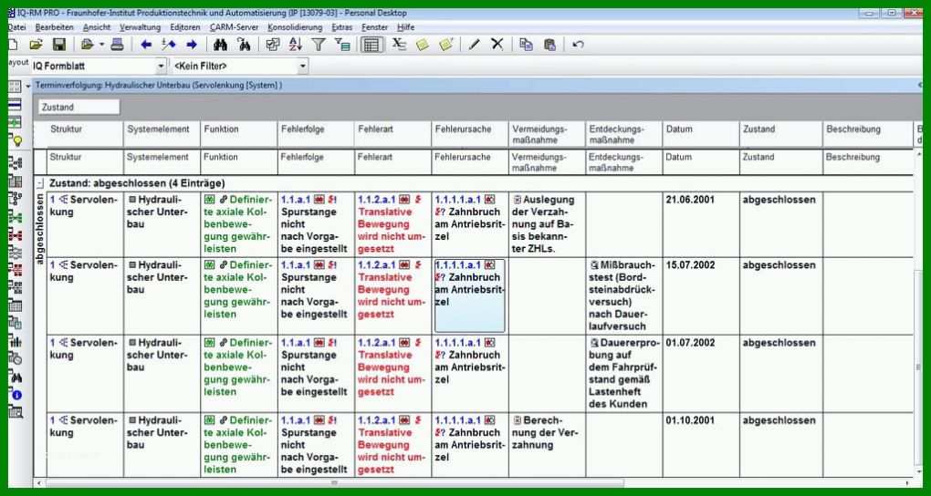Click the small arrow beside the sidebar grid icon

28,87
